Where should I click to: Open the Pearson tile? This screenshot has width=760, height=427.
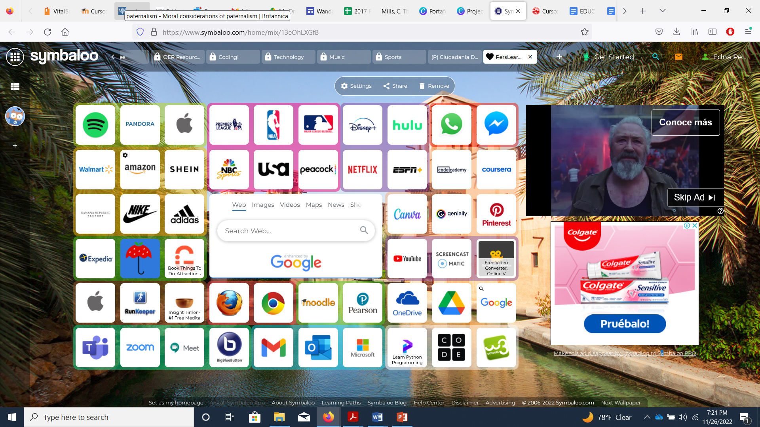click(x=363, y=303)
